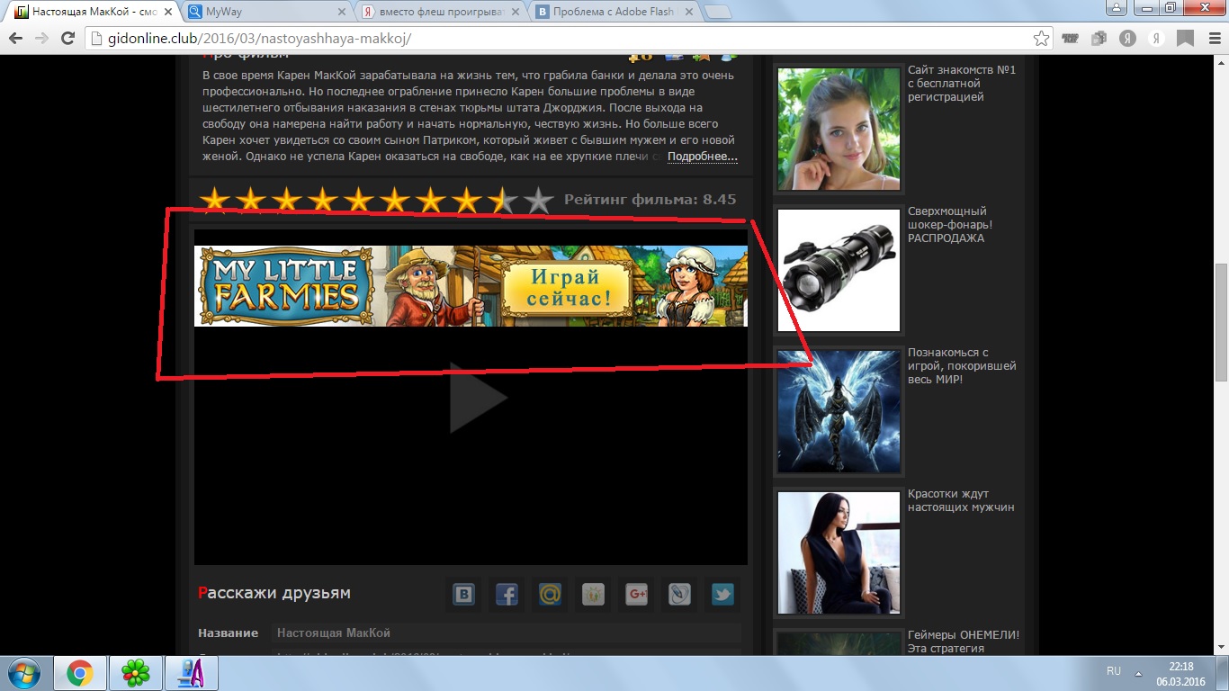Share the film on Facebook
This screenshot has width=1229, height=691.
(507, 594)
